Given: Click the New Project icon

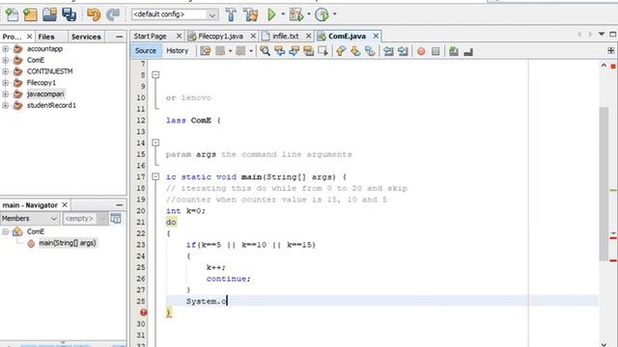Looking at the screenshot, I should pos(30,14).
